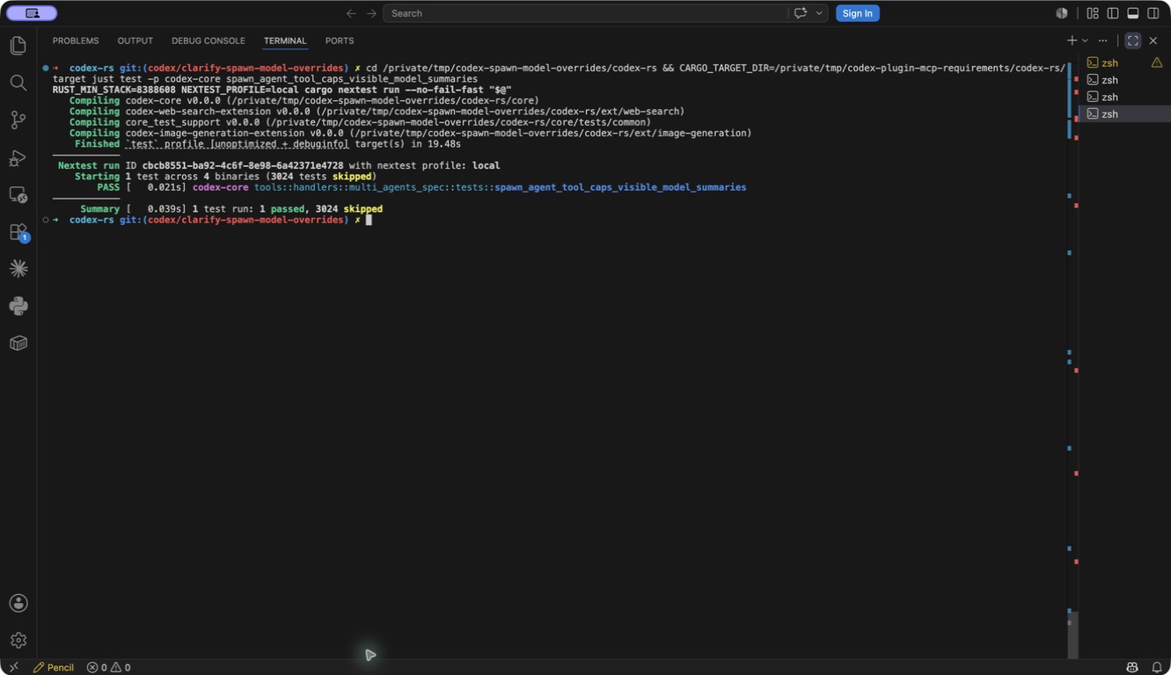Switch to the DEBUG CONSOLE tab
The height and width of the screenshot is (675, 1171).
point(209,41)
